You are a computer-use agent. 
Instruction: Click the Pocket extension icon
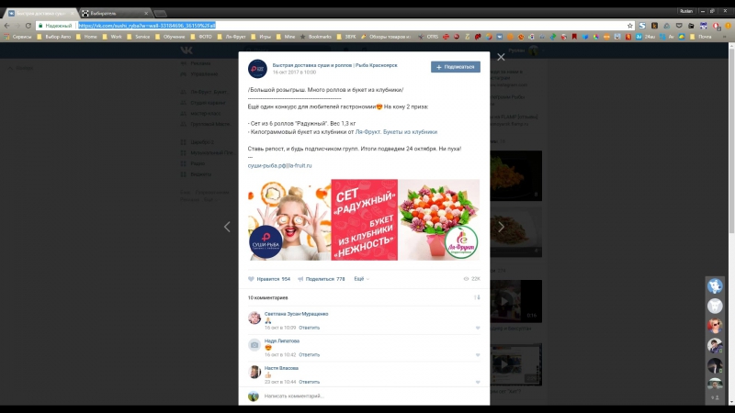point(679,26)
